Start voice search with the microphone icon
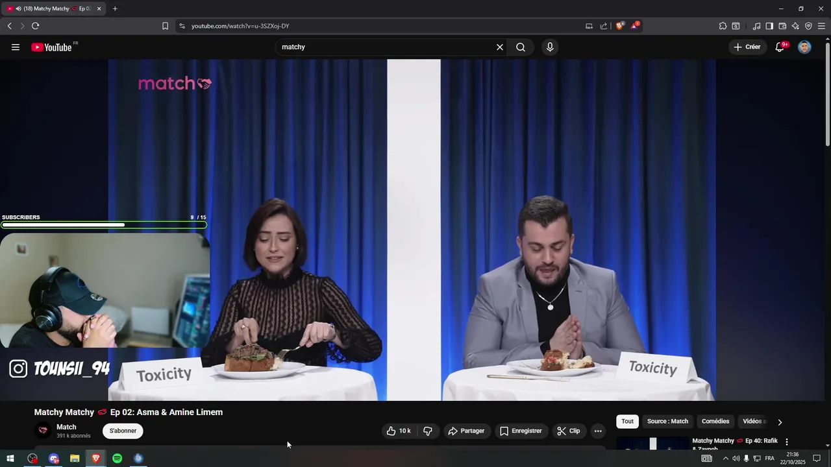The height and width of the screenshot is (467, 831). [x=550, y=47]
